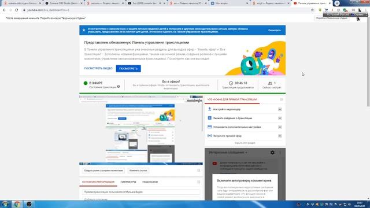Click the card icon beside Установите дополнительные настройки
Image resolution: width=370 pixels, height=208 pixels.
209,127
